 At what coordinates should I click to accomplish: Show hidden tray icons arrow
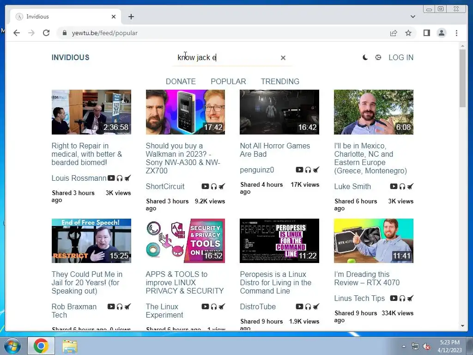pos(404,346)
